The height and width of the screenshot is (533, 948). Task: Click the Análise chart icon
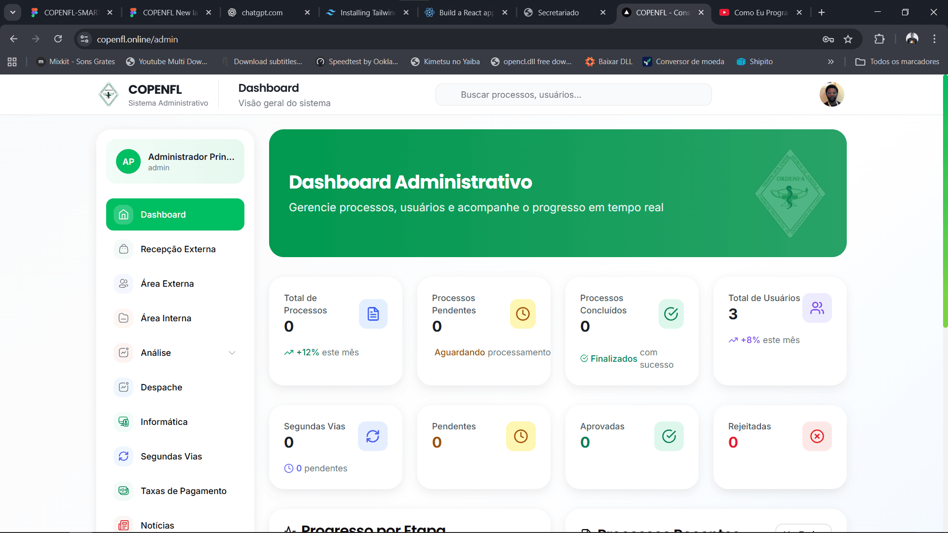coord(123,353)
